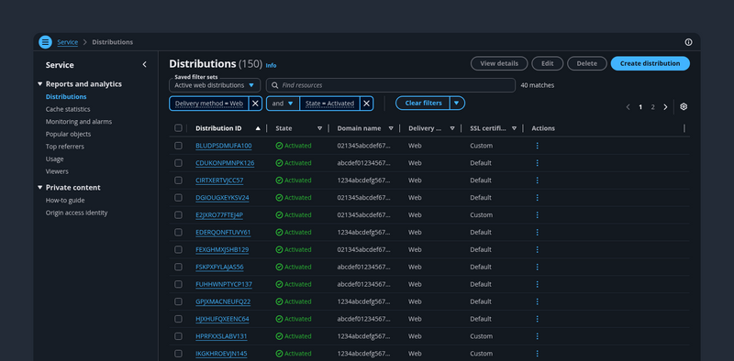Screen dimensions: 734x361
Task: Change the 'and' filter operator dropdown
Action: [283, 104]
